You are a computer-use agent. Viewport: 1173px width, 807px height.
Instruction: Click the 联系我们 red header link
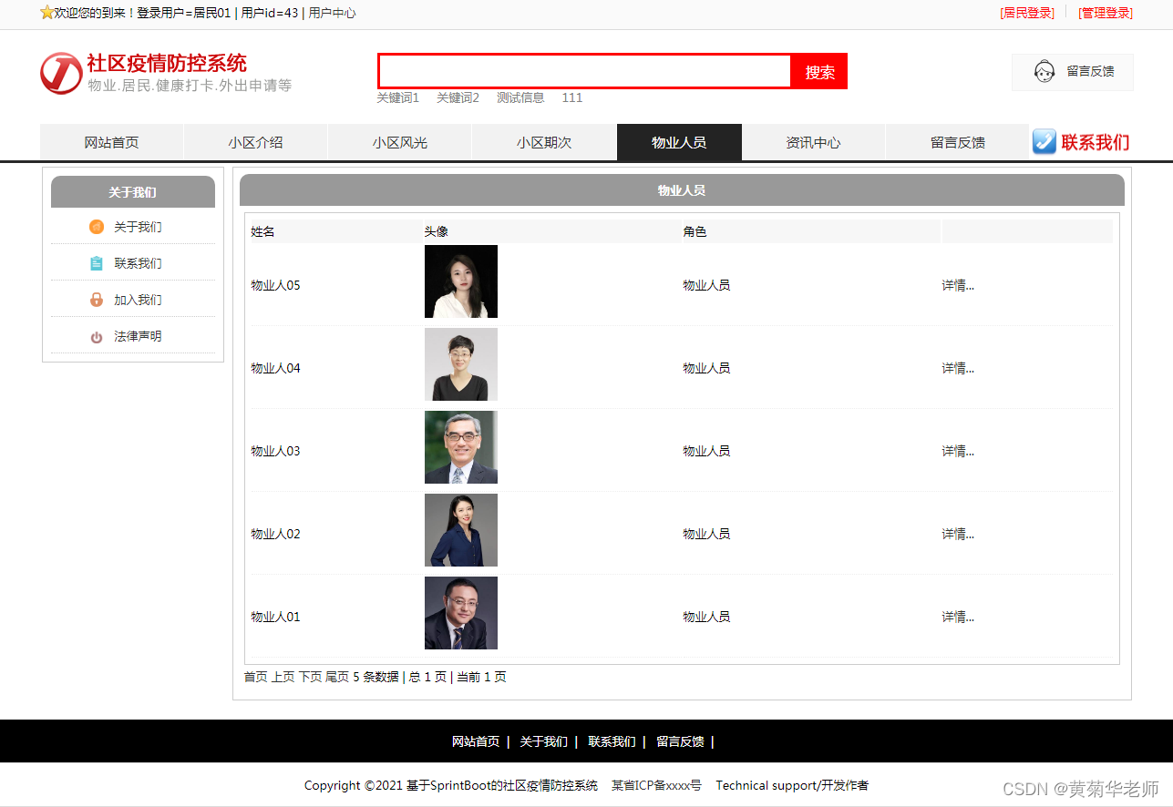(x=1095, y=142)
